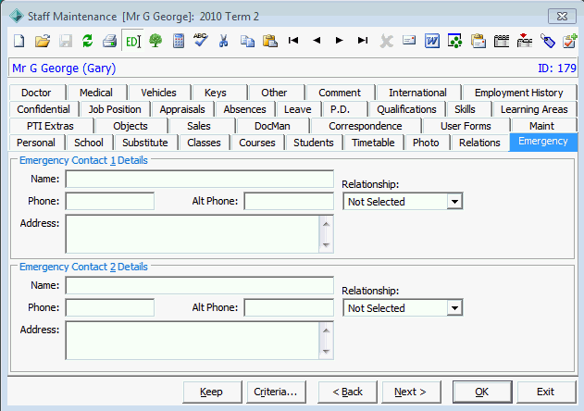Click the table with red arrow icon

tap(525, 40)
